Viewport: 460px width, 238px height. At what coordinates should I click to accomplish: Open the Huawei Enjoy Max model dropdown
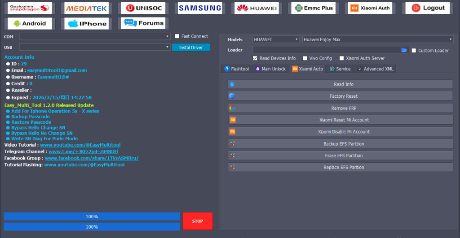[x=378, y=39]
